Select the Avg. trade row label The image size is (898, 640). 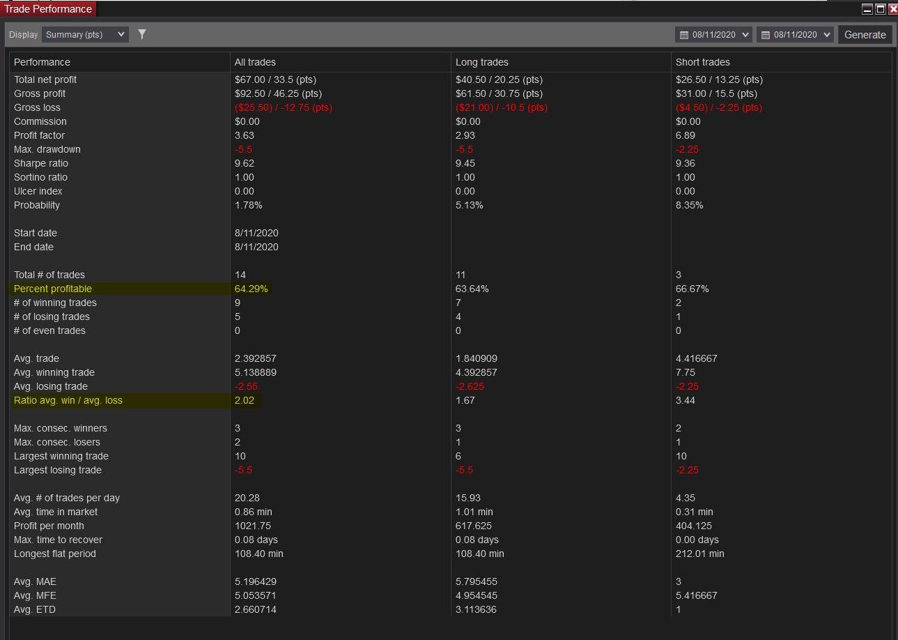36,358
